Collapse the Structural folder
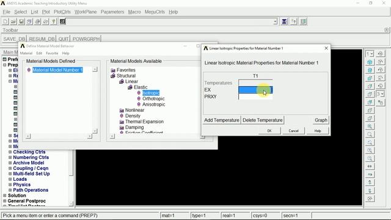Viewport: 391px width, 220px height. 113,76
